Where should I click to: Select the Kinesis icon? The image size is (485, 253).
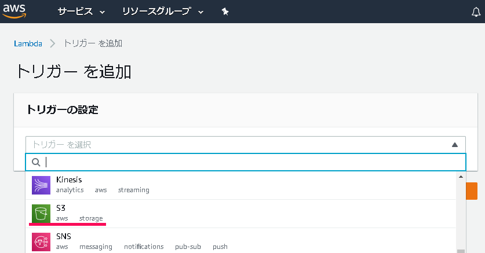click(41, 185)
